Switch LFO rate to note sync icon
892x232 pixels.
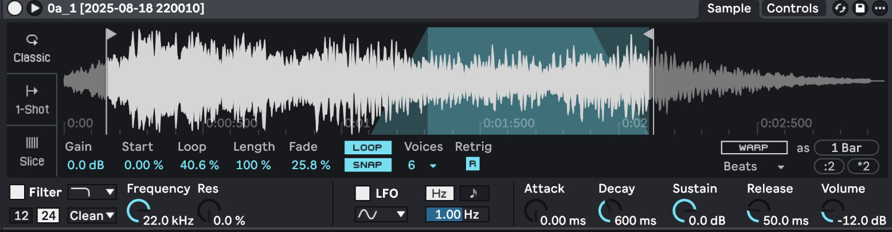pyautogui.click(x=474, y=193)
